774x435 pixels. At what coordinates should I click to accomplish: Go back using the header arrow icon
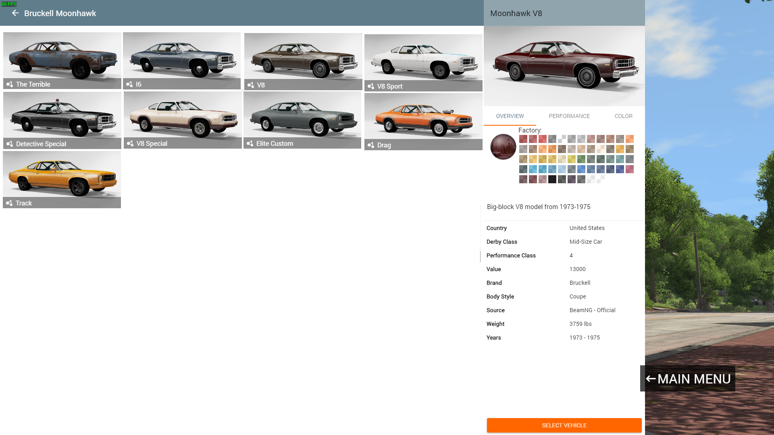15,13
